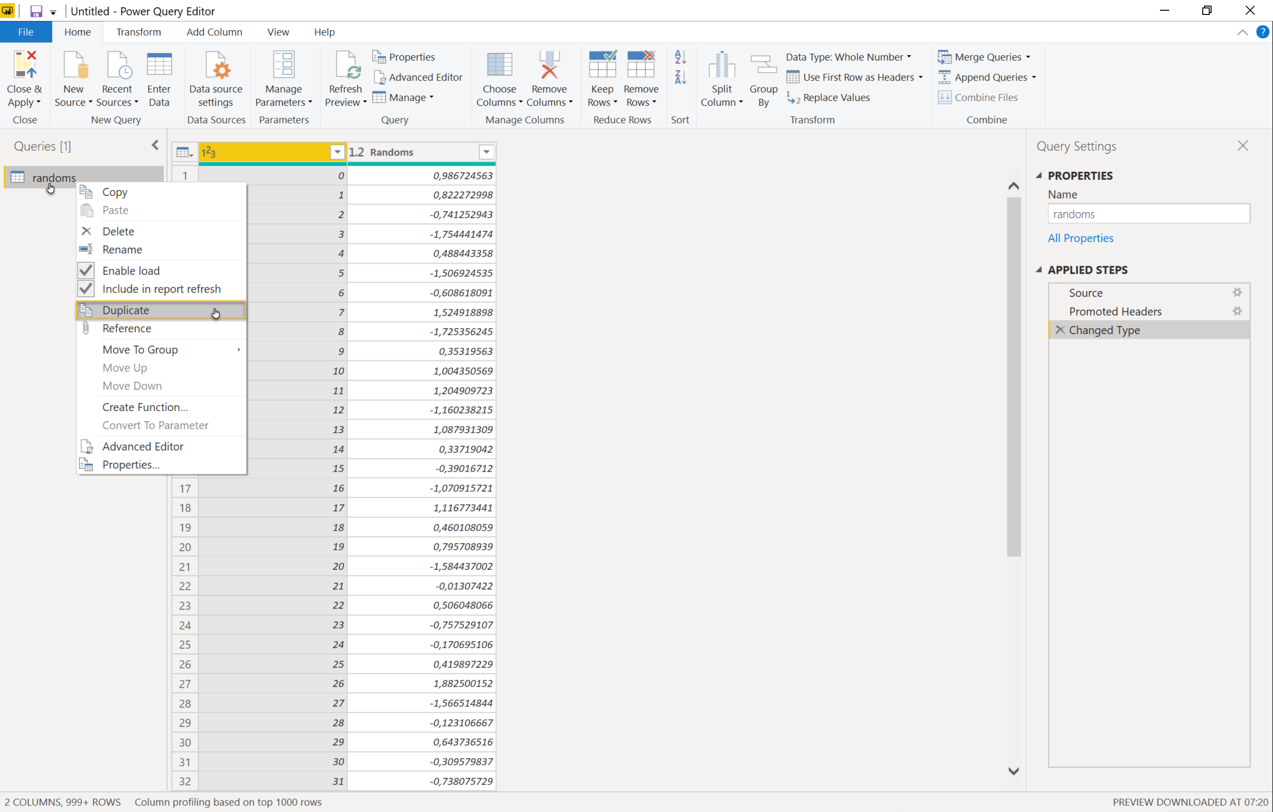Choose Duplicate from the context menu

tap(161, 310)
